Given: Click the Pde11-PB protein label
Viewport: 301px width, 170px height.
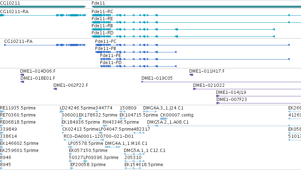Looking at the screenshot, I should 106,49.
